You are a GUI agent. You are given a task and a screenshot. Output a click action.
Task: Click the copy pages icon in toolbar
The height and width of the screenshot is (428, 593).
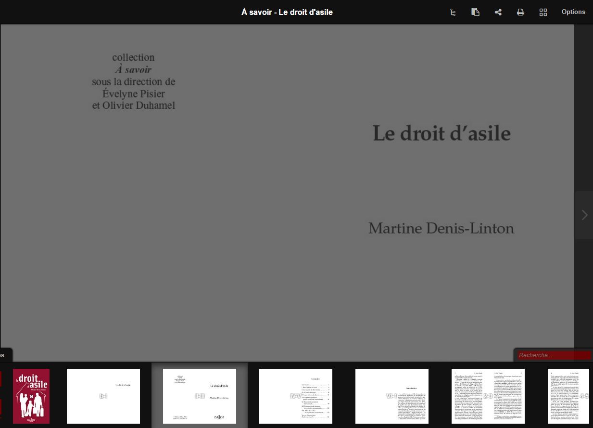pyautogui.click(x=475, y=13)
